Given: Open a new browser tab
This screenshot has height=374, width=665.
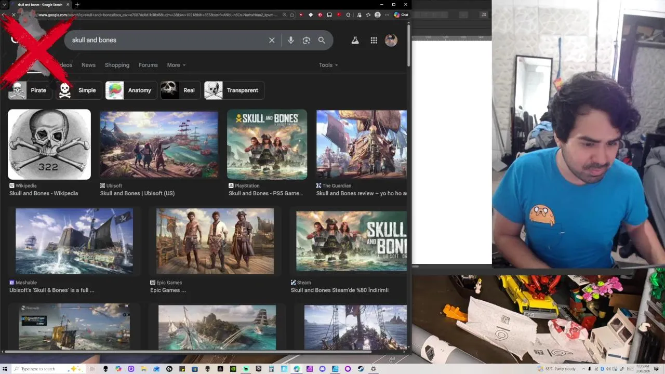Looking at the screenshot, I should pos(77,5).
